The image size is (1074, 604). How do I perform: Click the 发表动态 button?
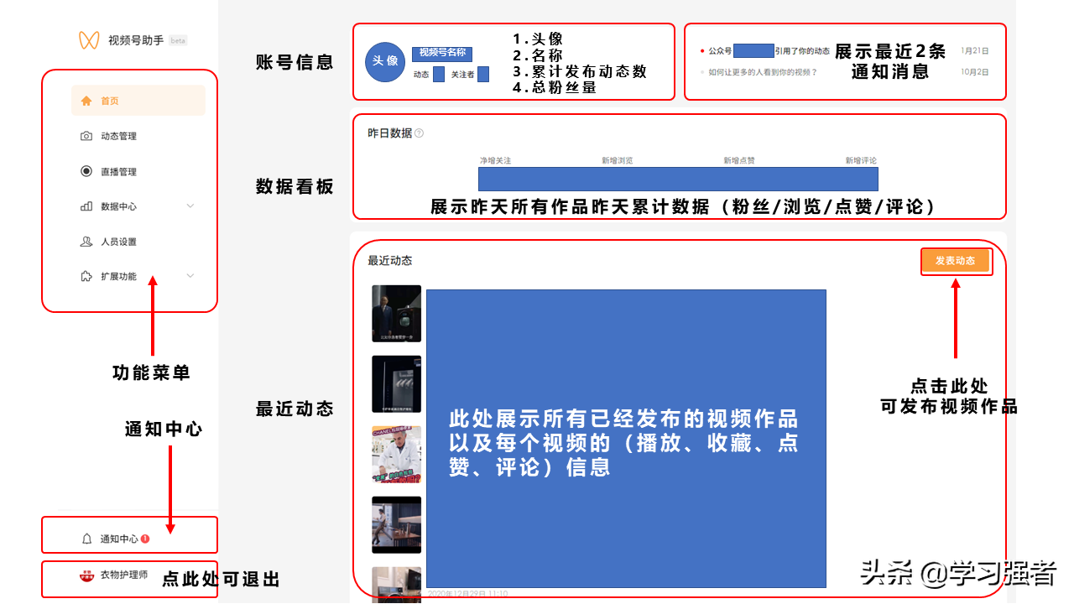(956, 261)
